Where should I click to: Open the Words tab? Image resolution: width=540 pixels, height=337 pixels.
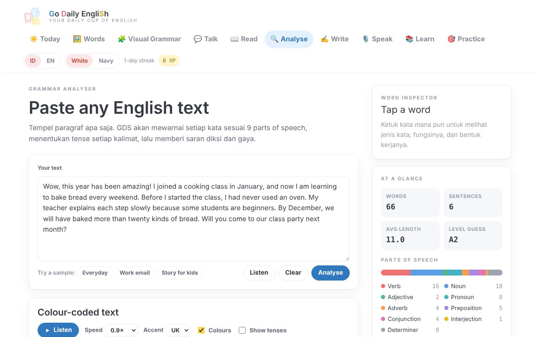pyautogui.click(x=89, y=39)
